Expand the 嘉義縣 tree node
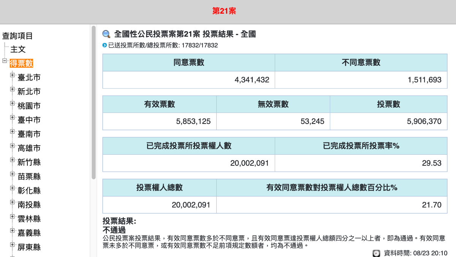Image resolution: width=456 pixels, height=257 pixels. pyautogui.click(x=13, y=230)
